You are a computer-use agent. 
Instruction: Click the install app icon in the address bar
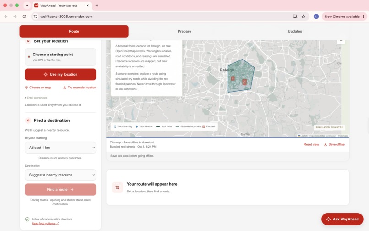click(295, 16)
